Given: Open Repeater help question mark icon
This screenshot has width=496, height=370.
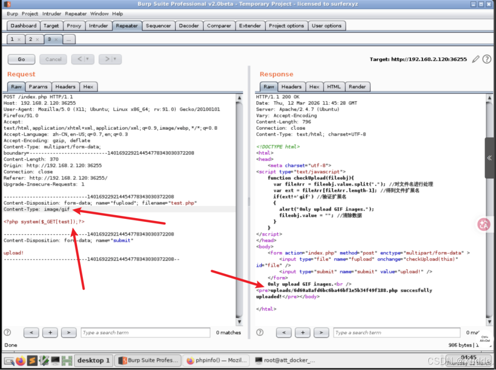Looking at the screenshot, I should [x=487, y=59].
